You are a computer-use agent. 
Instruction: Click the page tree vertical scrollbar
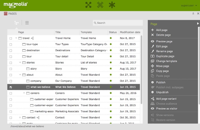click(x=141, y=70)
